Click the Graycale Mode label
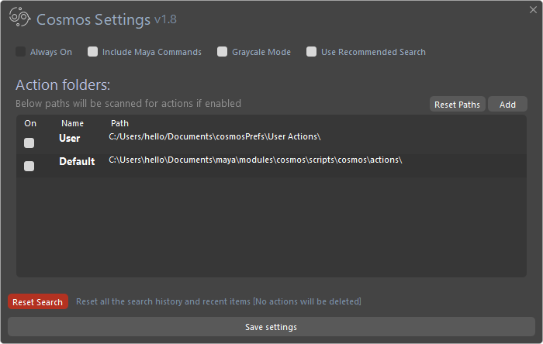Screen dimensions: 543x344 261,52
